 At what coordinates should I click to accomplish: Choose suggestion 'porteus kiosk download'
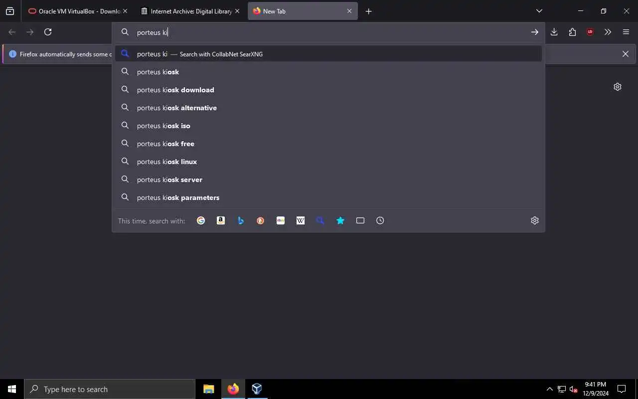coord(328,90)
